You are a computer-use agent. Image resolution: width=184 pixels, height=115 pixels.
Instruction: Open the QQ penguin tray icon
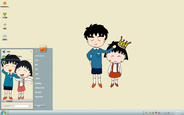click(x=156, y=113)
